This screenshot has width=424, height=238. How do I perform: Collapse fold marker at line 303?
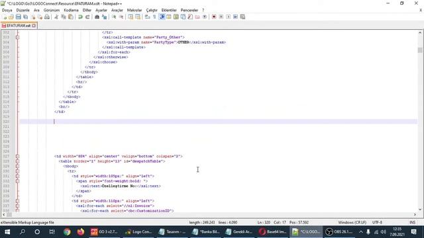[18, 37]
